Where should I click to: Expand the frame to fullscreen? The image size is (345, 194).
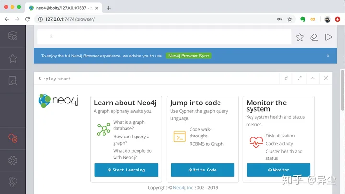299,78
